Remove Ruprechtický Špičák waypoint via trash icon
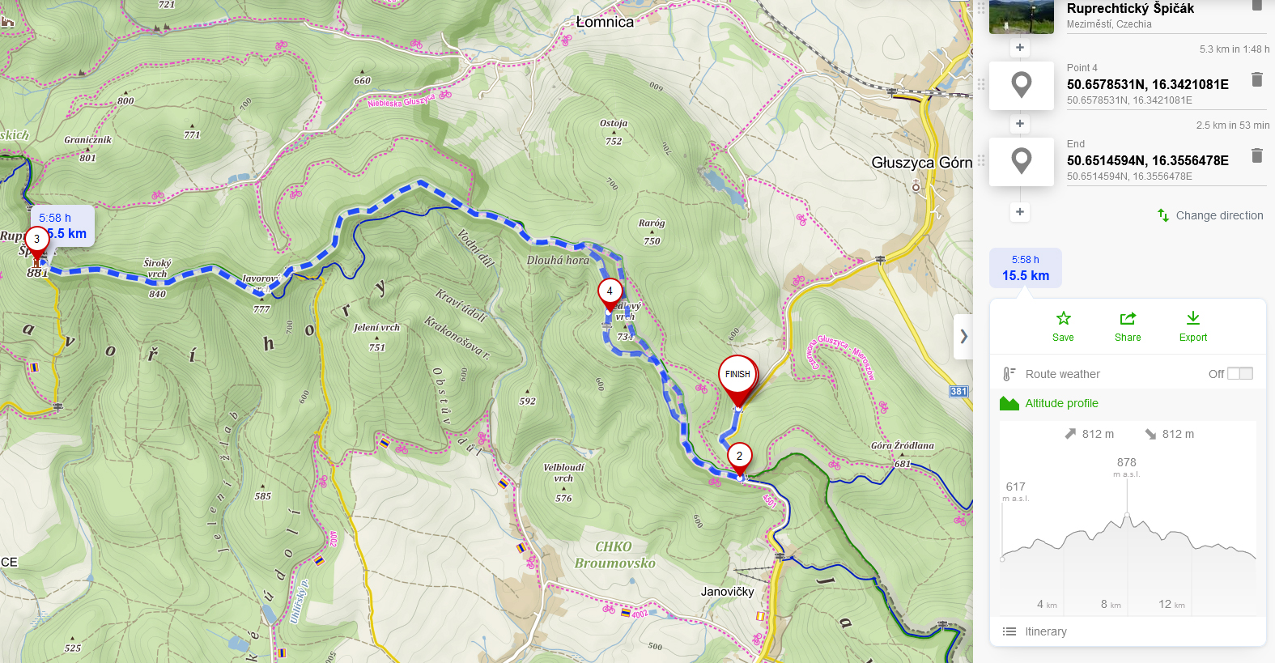1275x663 pixels. [1256, 5]
